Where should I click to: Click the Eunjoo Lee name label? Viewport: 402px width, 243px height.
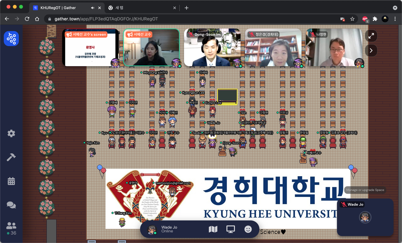[x=214, y=103]
